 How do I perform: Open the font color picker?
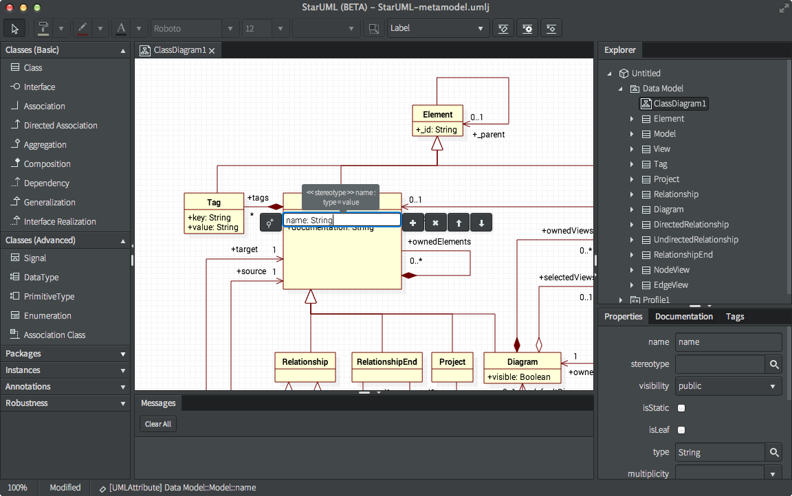(x=120, y=28)
